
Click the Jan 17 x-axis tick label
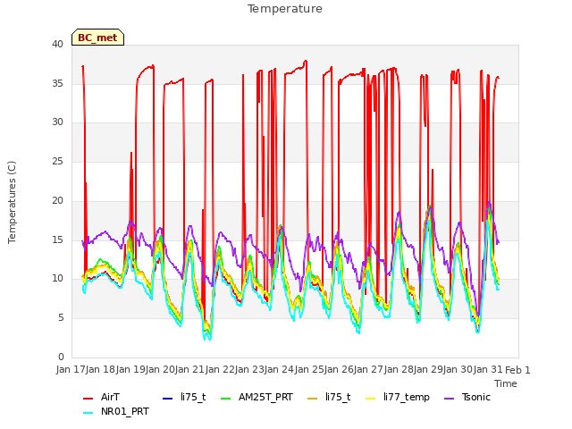tap(71, 370)
